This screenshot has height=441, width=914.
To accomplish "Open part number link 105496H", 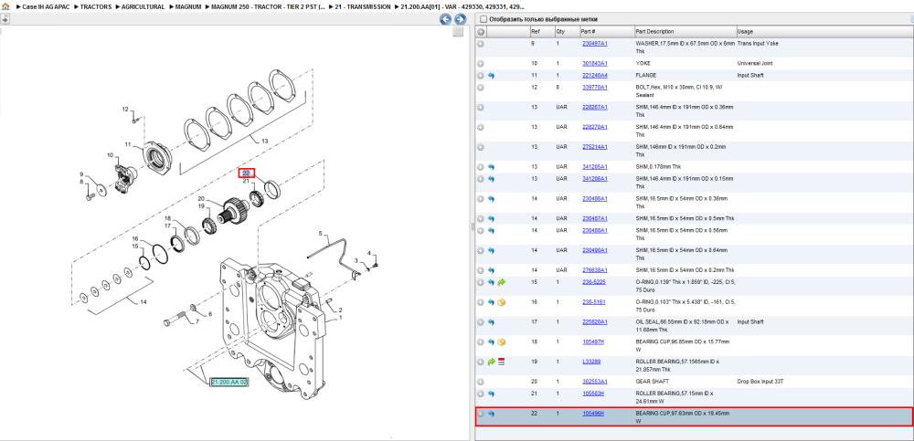I will point(593,413).
